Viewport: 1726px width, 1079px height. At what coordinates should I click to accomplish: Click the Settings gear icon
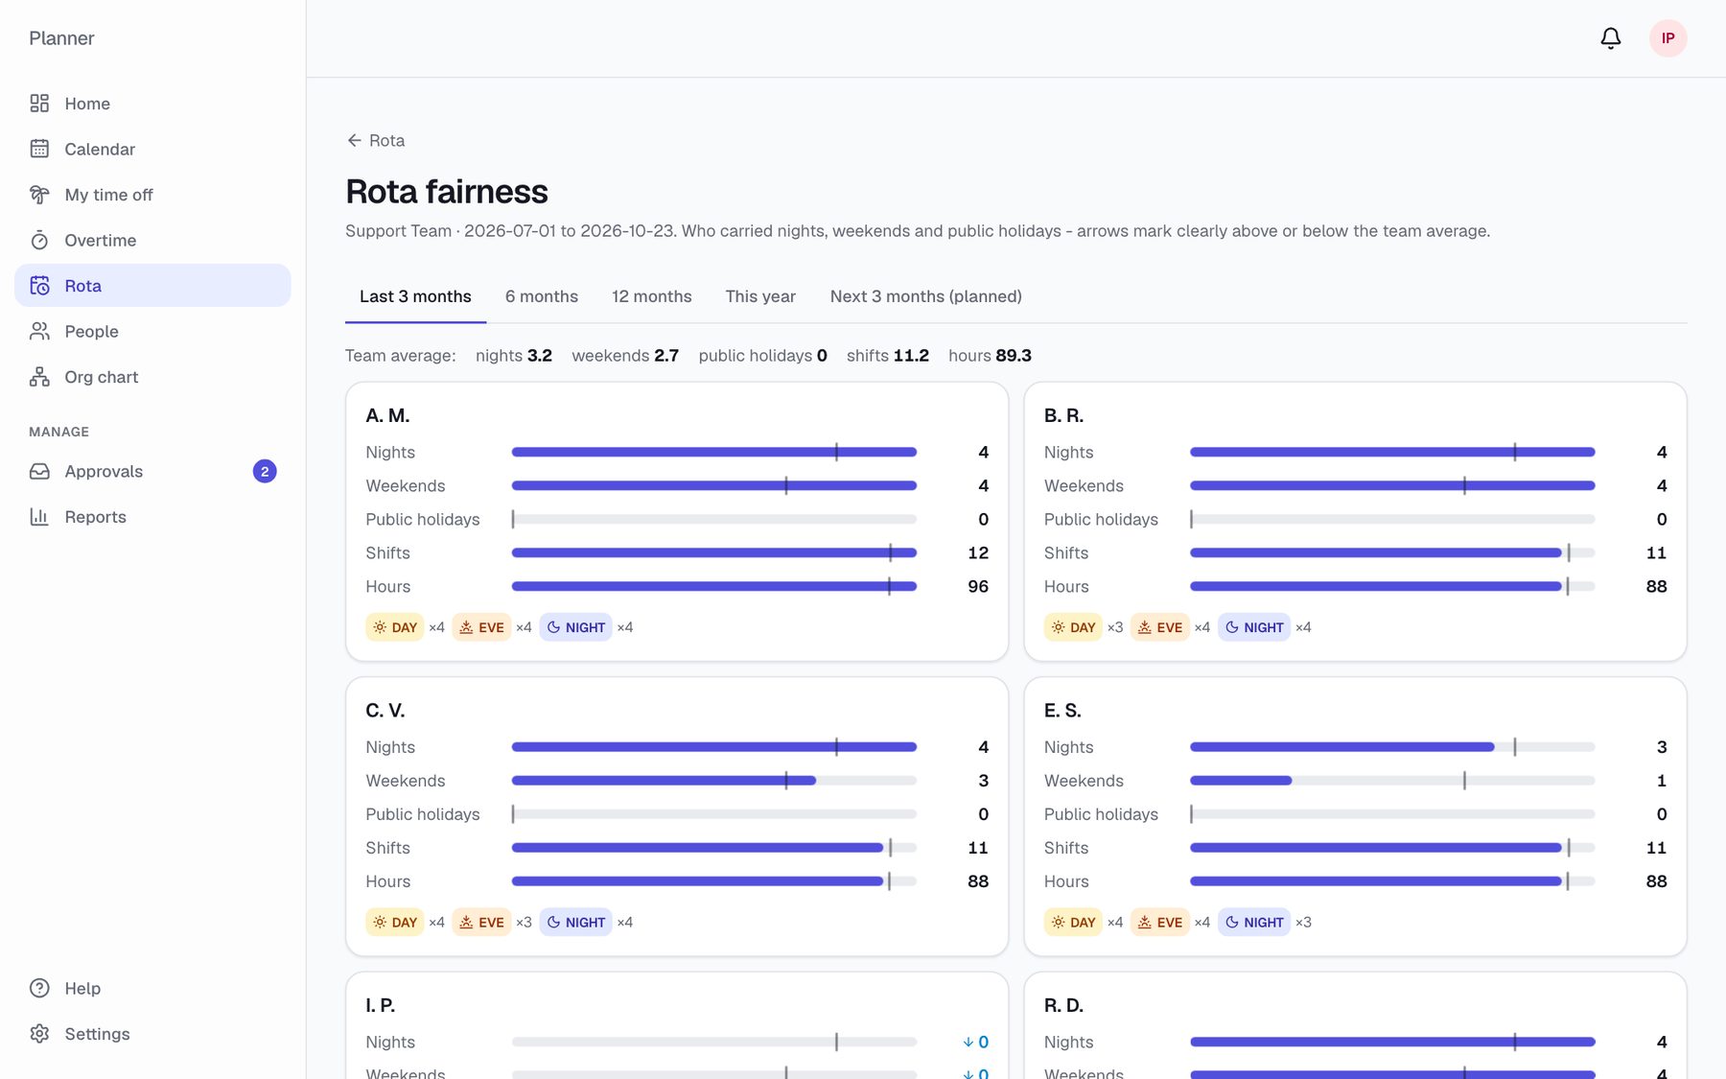(x=39, y=1034)
